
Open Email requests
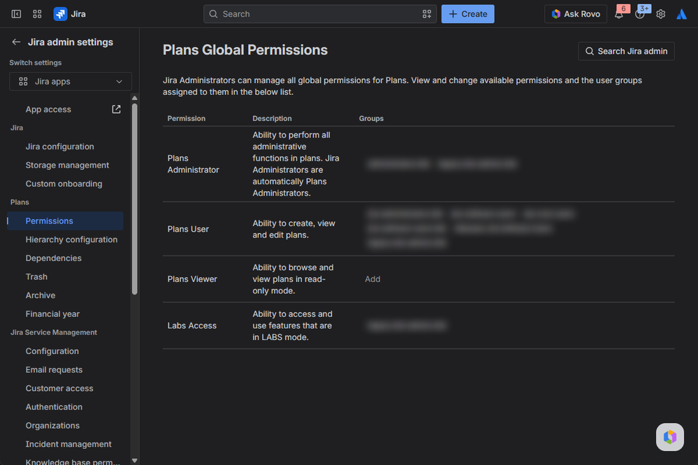tap(54, 370)
